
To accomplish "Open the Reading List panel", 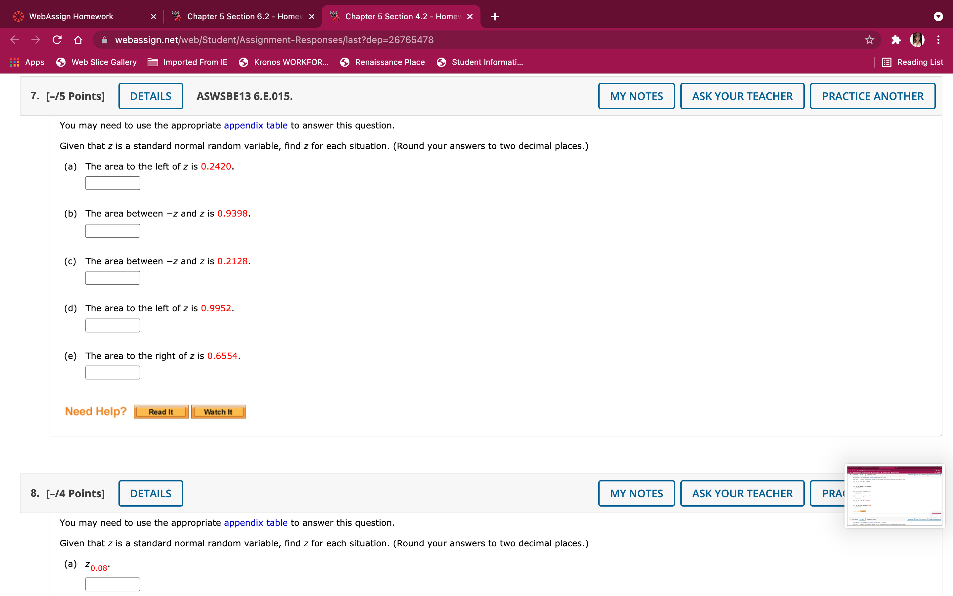I will pyautogui.click(x=913, y=62).
